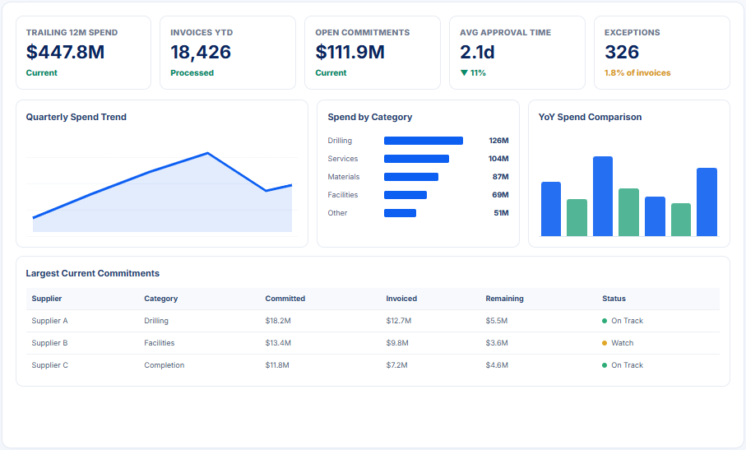Click the Invoices YTD value 18,426
This screenshot has height=450, width=746.
pyautogui.click(x=201, y=53)
